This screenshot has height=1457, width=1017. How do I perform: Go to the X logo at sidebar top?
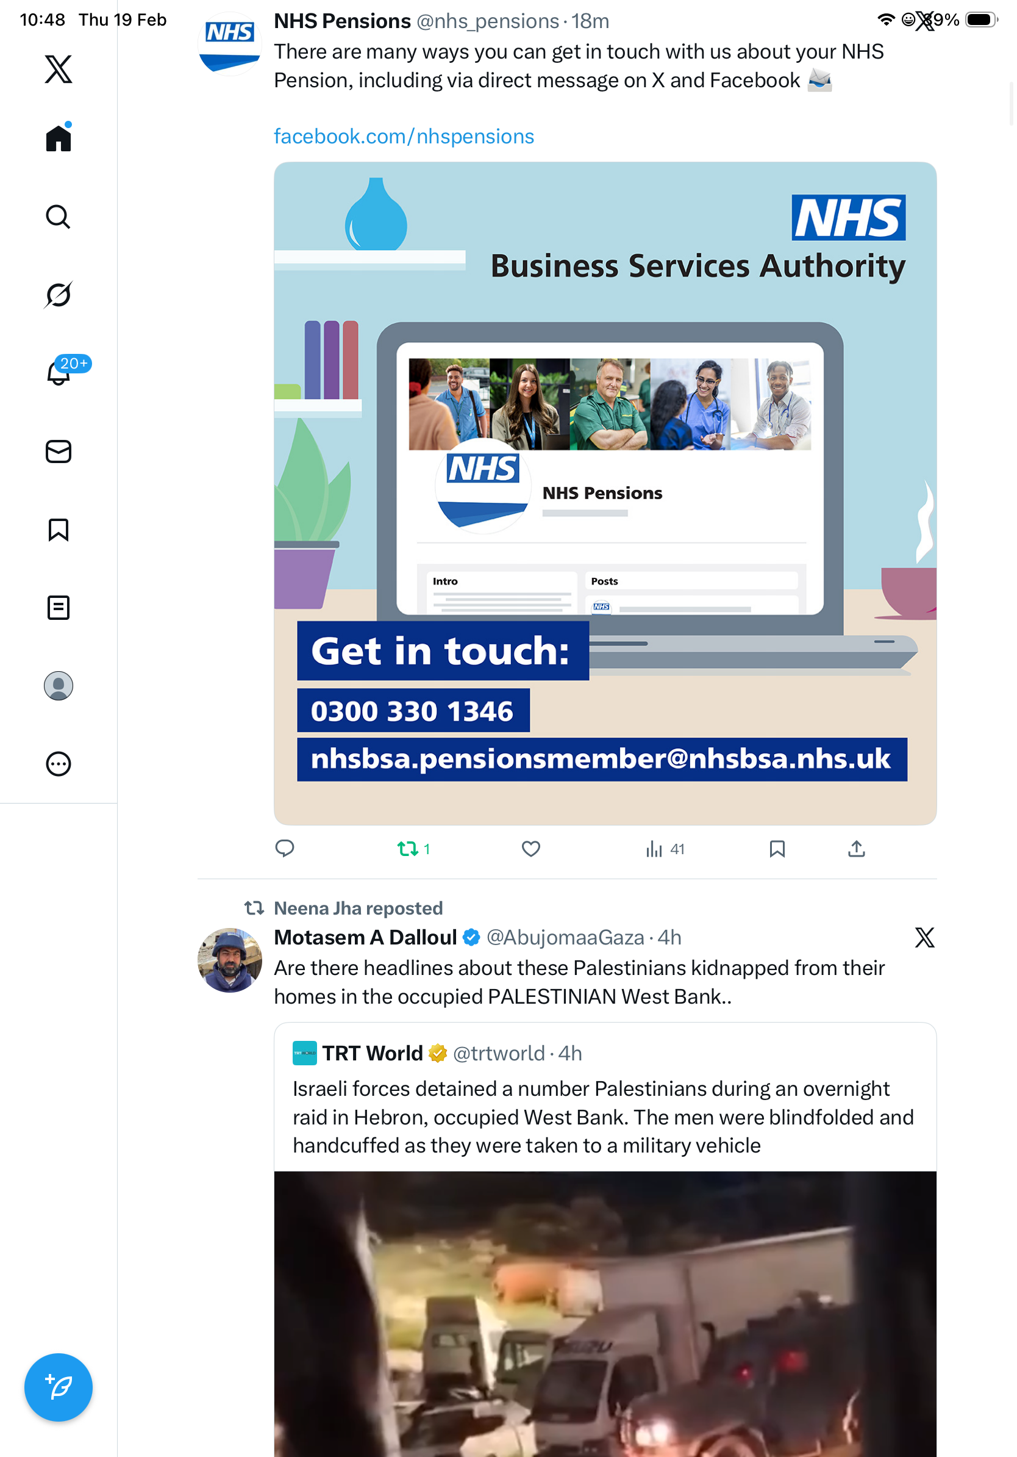(59, 68)
